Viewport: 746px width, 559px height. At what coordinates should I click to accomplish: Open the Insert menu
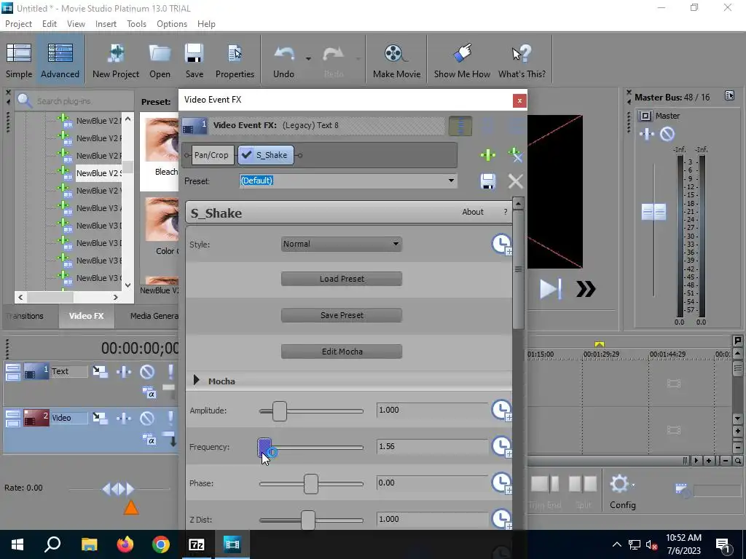pos(106,24)
